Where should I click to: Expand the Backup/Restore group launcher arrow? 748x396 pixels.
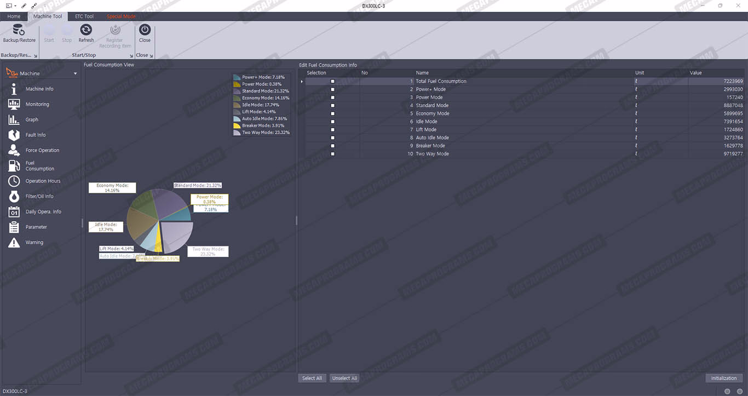[x=36, y=56]
